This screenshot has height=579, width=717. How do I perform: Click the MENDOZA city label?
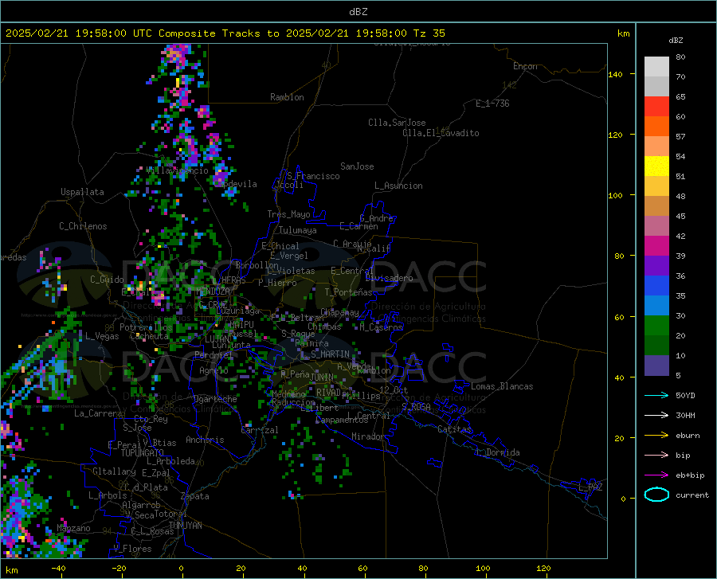click(213, 291)
